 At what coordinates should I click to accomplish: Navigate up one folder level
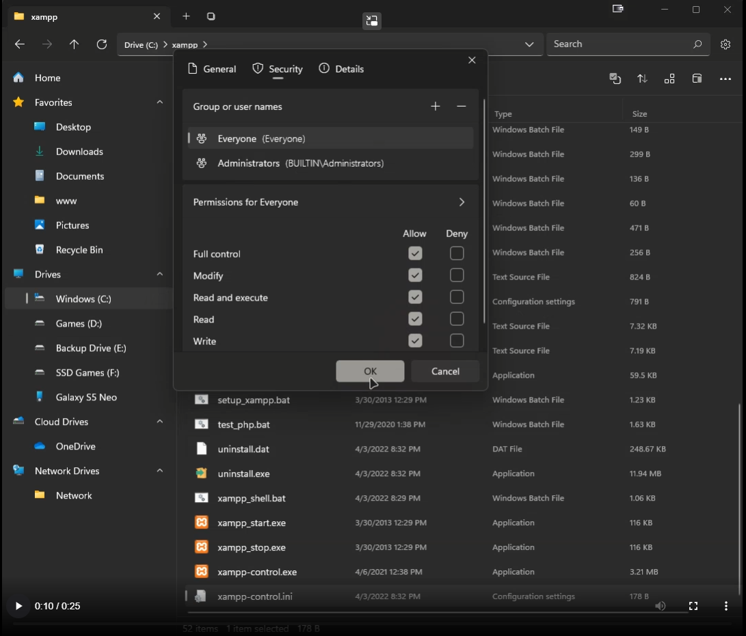click(x=75, y=44)
